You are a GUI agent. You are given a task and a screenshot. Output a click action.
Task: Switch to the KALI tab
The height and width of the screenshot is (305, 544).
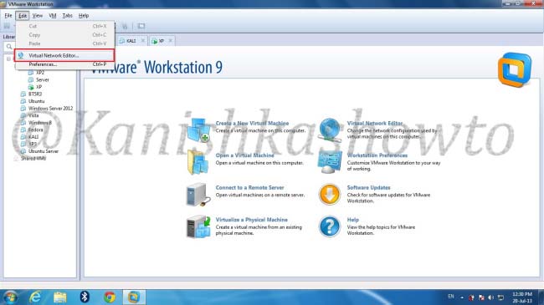tap(131, 41)
